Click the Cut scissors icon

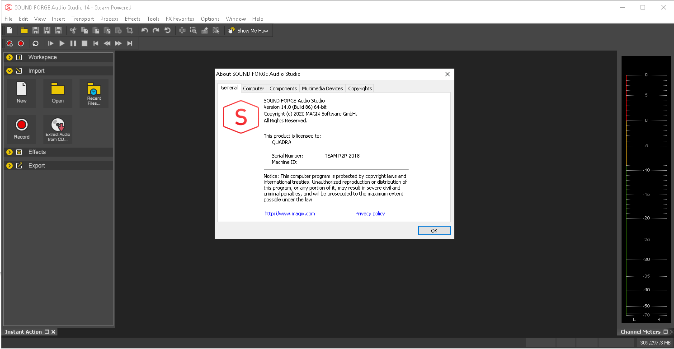tap(73, 30)
